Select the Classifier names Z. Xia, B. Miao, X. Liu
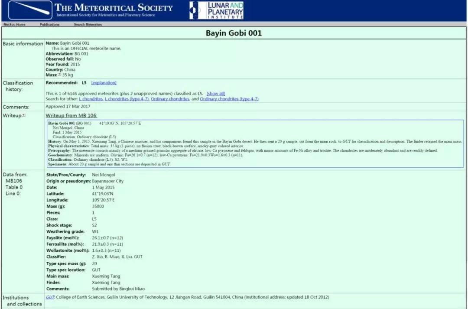Image resolution: width=468 pixels, height=309 pixels. pyautogui.click(x=112, y=257)
